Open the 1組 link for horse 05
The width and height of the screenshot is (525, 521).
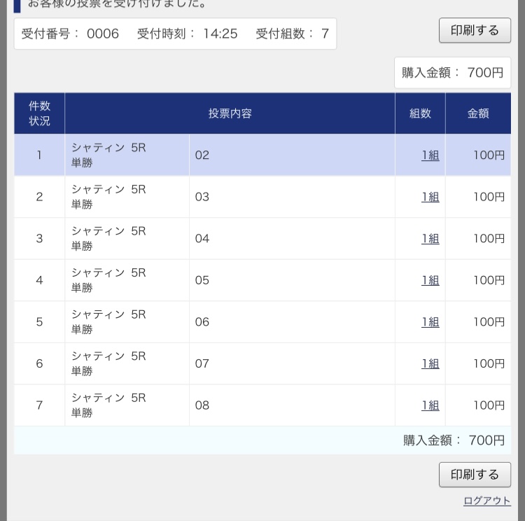point(430,281)
